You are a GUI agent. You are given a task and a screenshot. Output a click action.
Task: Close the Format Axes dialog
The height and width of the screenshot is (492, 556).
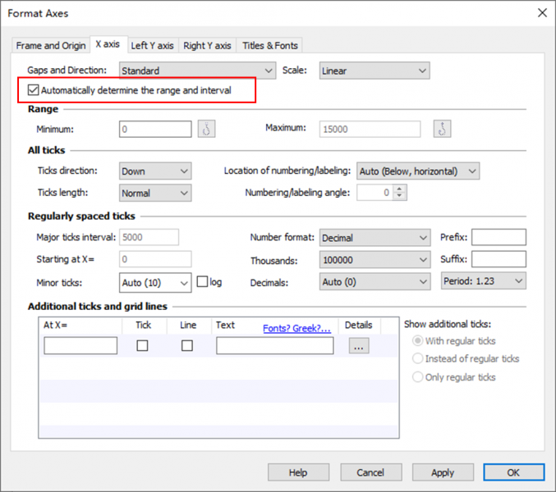pos(540,13)
